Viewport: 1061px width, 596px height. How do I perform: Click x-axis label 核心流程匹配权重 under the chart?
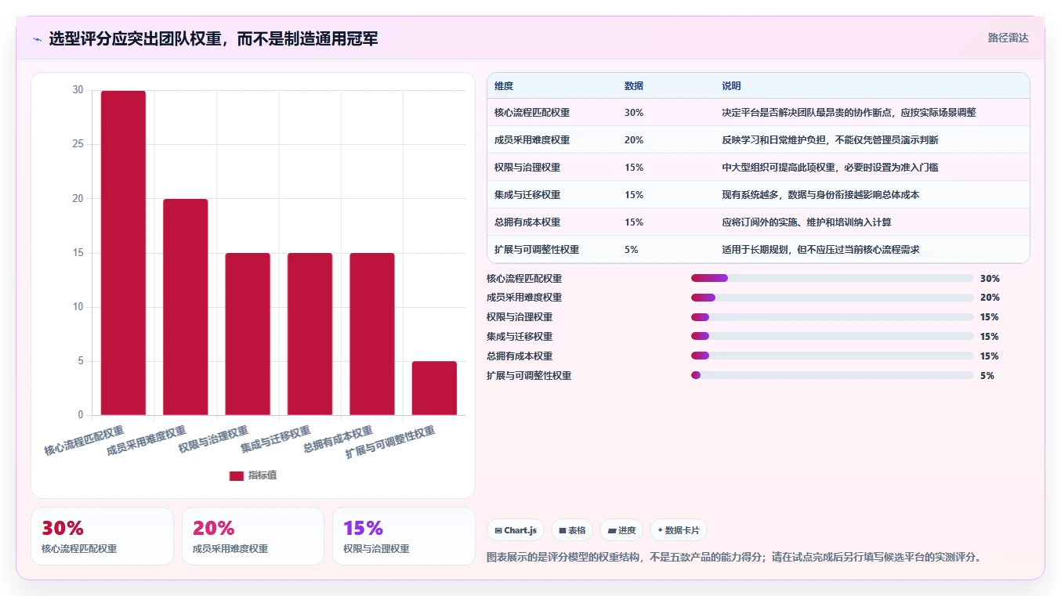tap(85, 441)
